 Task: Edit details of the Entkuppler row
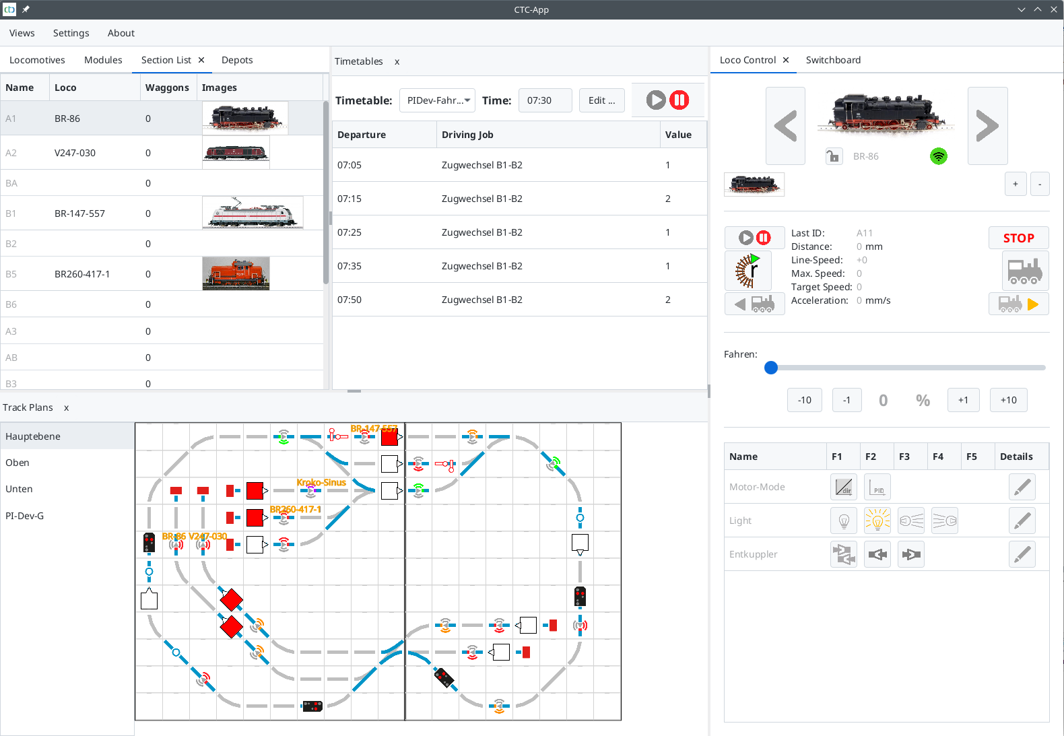1022,554
